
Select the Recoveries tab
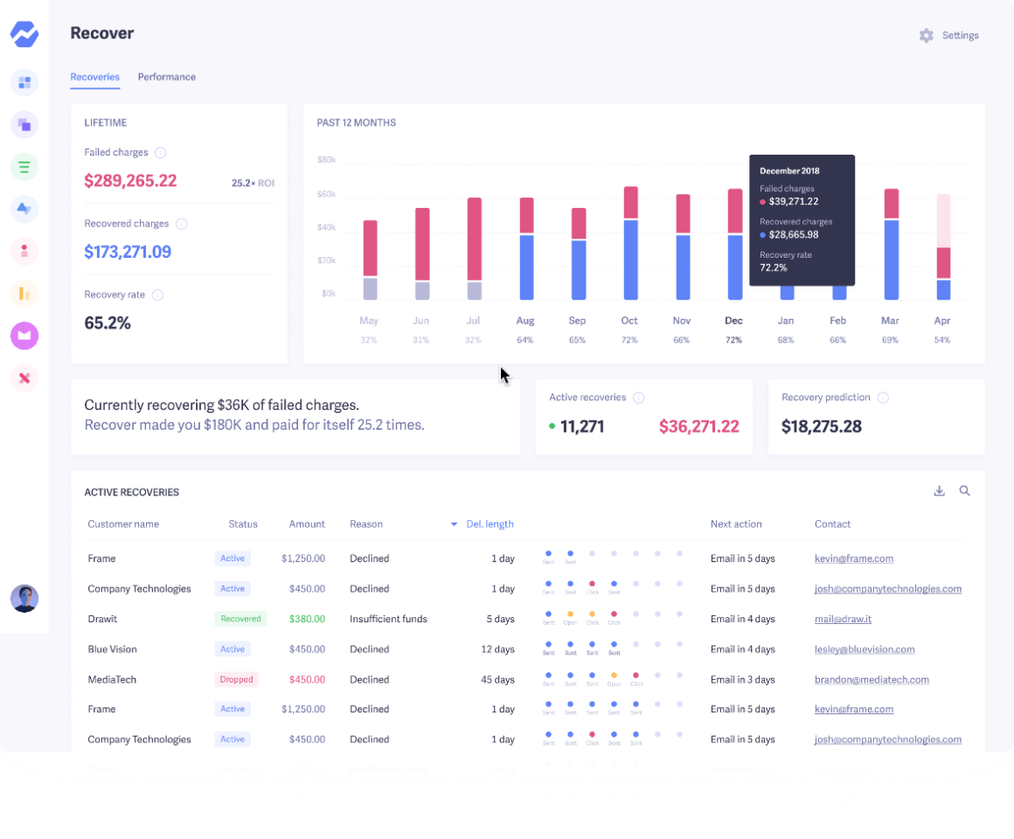pyautogui.click(x=94, y=77)
